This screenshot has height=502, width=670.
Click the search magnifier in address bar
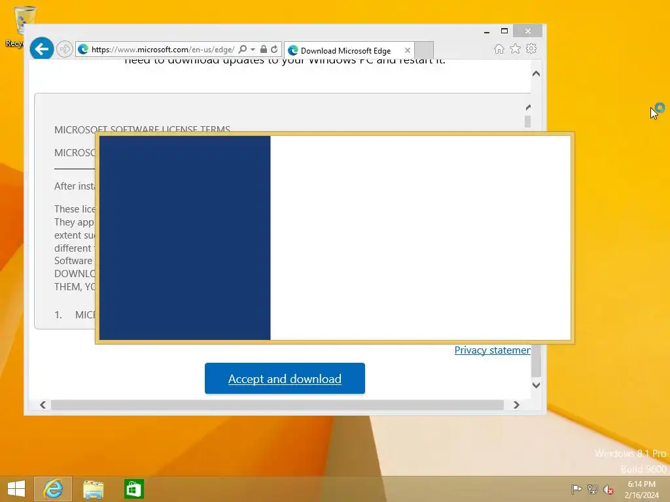pyautogui.click(x=242, y=49)
